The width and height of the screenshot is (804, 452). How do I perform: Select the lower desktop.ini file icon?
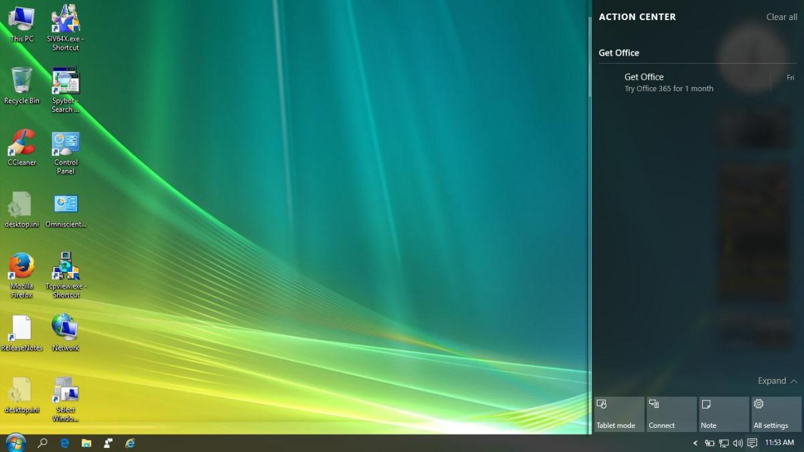click(21, 395)
